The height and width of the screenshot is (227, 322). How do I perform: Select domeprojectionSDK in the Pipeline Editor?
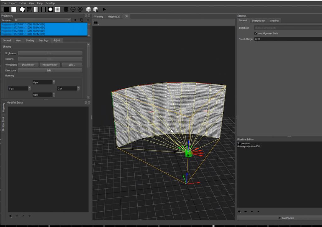pos(248,146)
